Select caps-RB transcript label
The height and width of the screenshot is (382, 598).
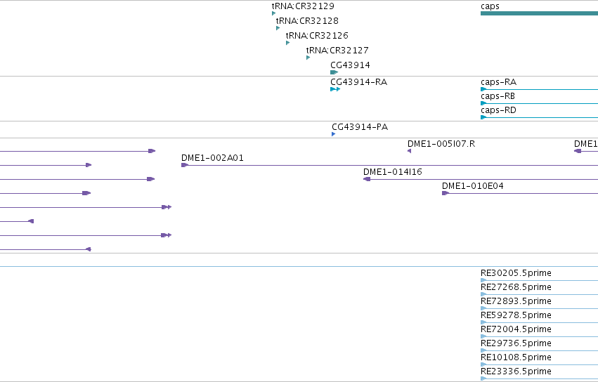pyautogui.click(x=498, y=96)
